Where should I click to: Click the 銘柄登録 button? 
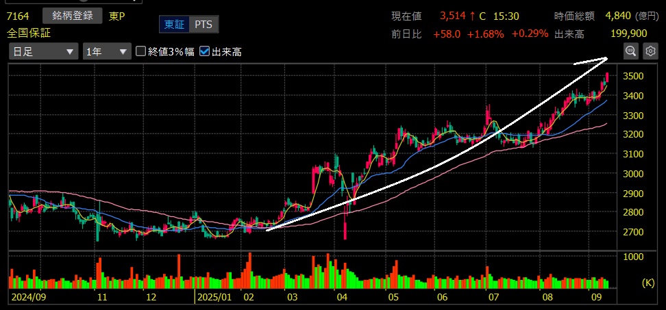[x=72, y=16]
